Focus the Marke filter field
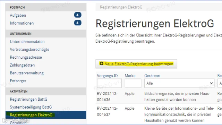This screenshot has height=125, width=222. (x=133, y=83)
